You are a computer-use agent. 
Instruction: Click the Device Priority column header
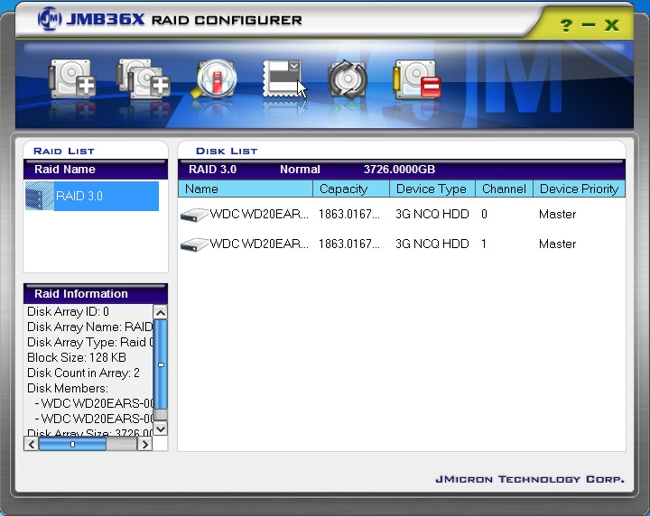[579, 189]
